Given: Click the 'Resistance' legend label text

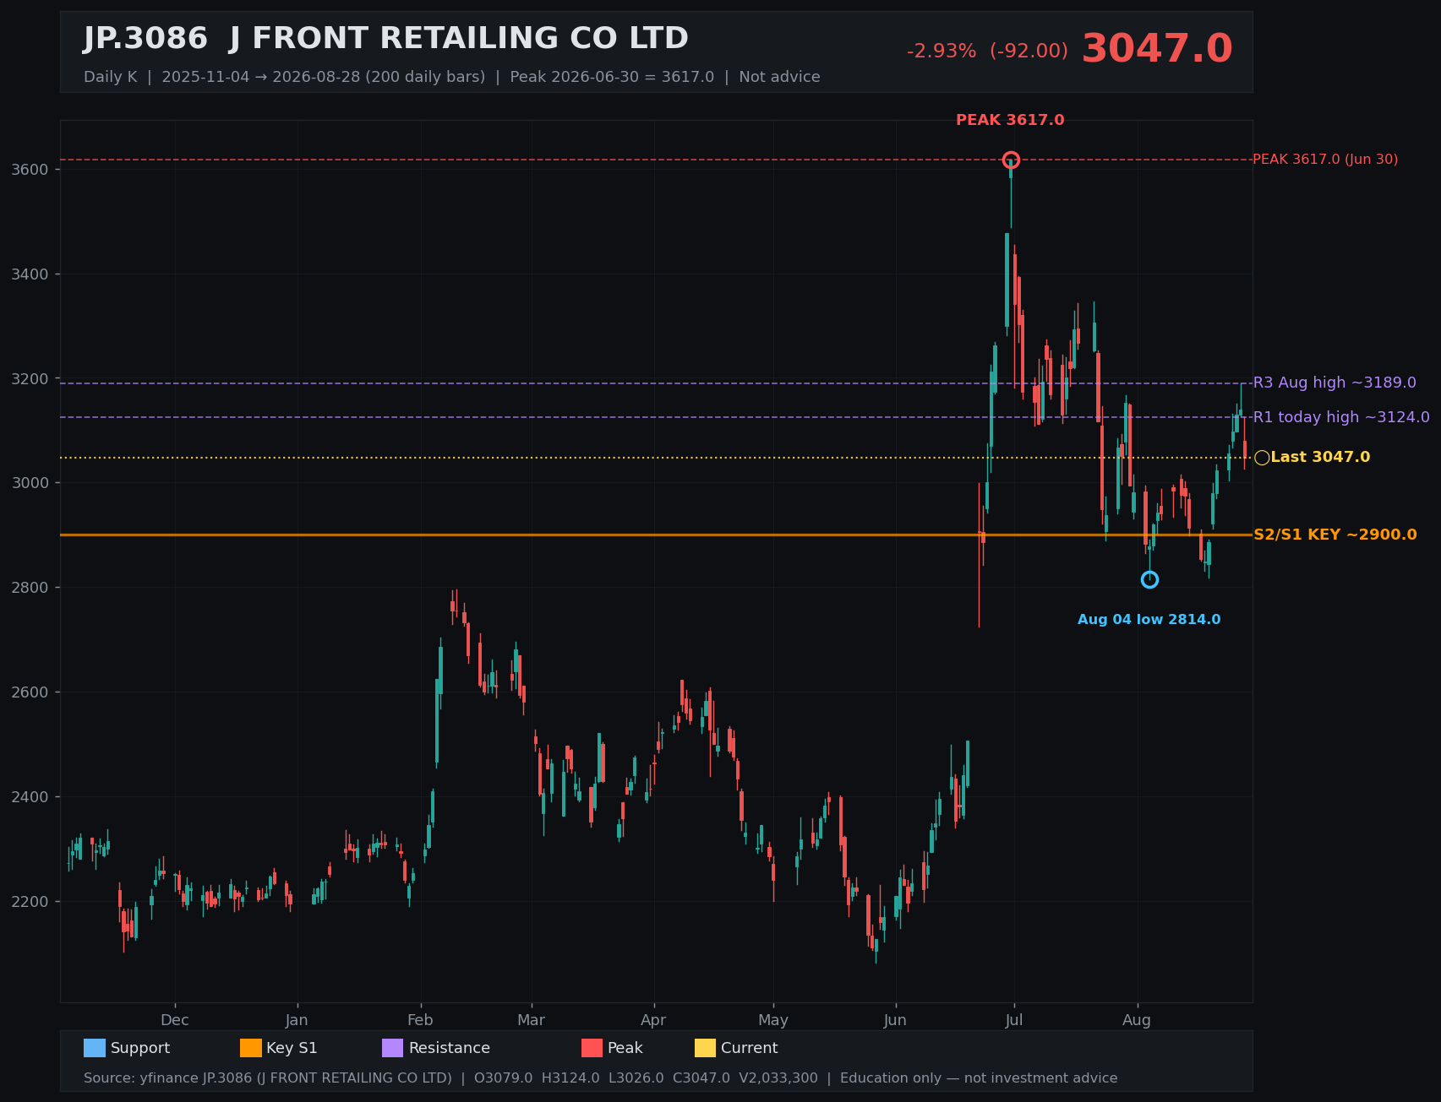Looking at the screenshot, I should pos(450,1048).
